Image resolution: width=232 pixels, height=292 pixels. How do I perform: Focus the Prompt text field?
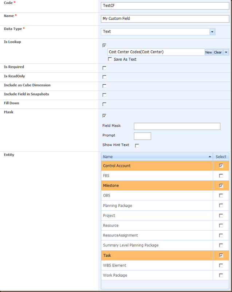(x=142, y=136)
